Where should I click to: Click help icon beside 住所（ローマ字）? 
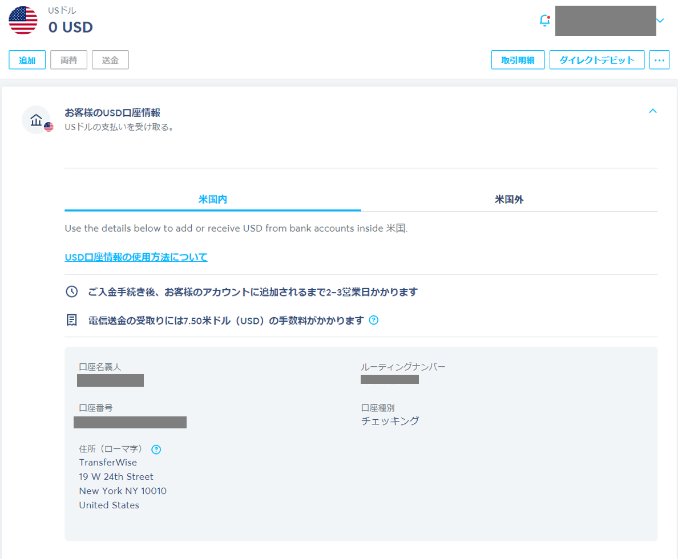(156, 449)
